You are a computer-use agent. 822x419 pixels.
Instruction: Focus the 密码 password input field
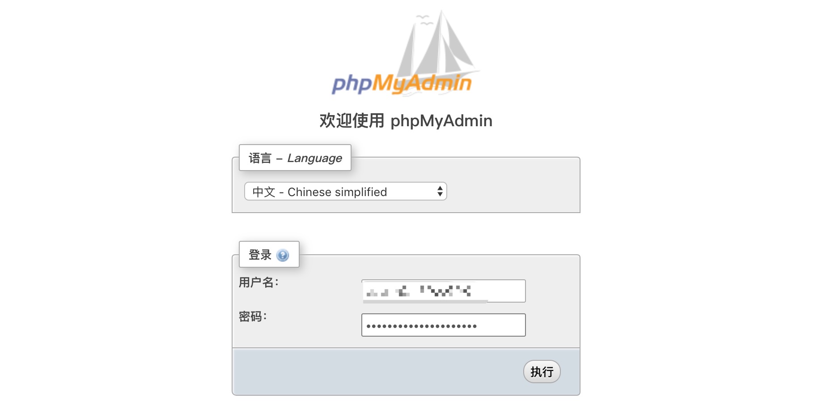point(443,325)
